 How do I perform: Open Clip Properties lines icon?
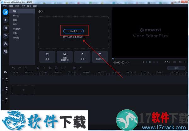pyautogui.click(x=62, y=68)
